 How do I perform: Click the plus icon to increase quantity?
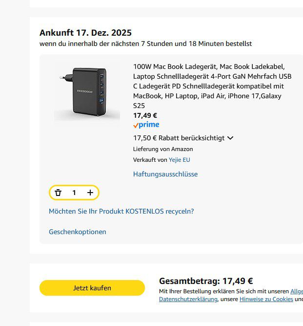pyautogui.click(x=90, y=193)
